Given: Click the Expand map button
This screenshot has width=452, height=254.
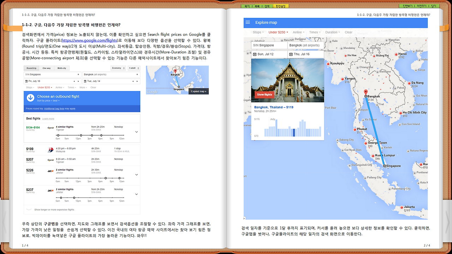Looking at the screenshot, I should 198,91.
